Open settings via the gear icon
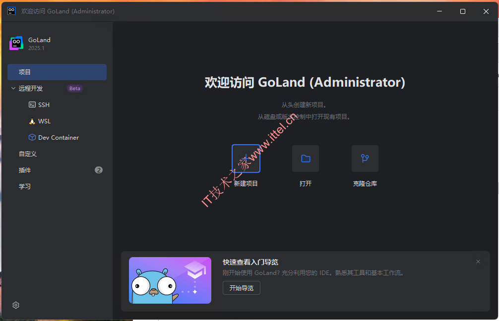Screen dimensions: 499x321 pos(16,305)
